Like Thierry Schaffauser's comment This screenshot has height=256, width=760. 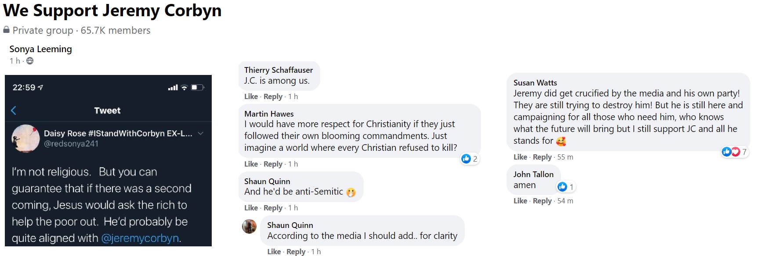tap(251, 96)
